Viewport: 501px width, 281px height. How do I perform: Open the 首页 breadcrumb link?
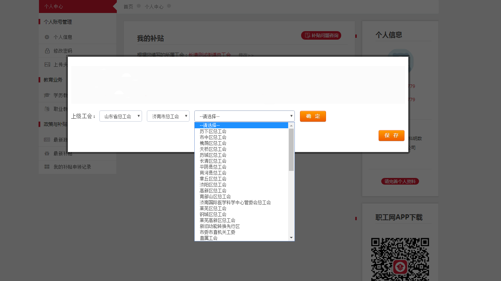[128, 6]
